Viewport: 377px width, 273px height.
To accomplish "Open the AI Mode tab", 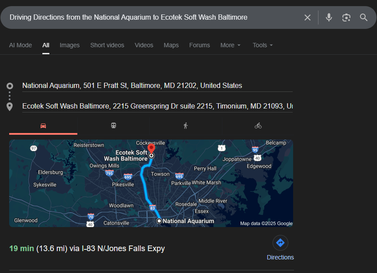I will click(x=21, y=45).
